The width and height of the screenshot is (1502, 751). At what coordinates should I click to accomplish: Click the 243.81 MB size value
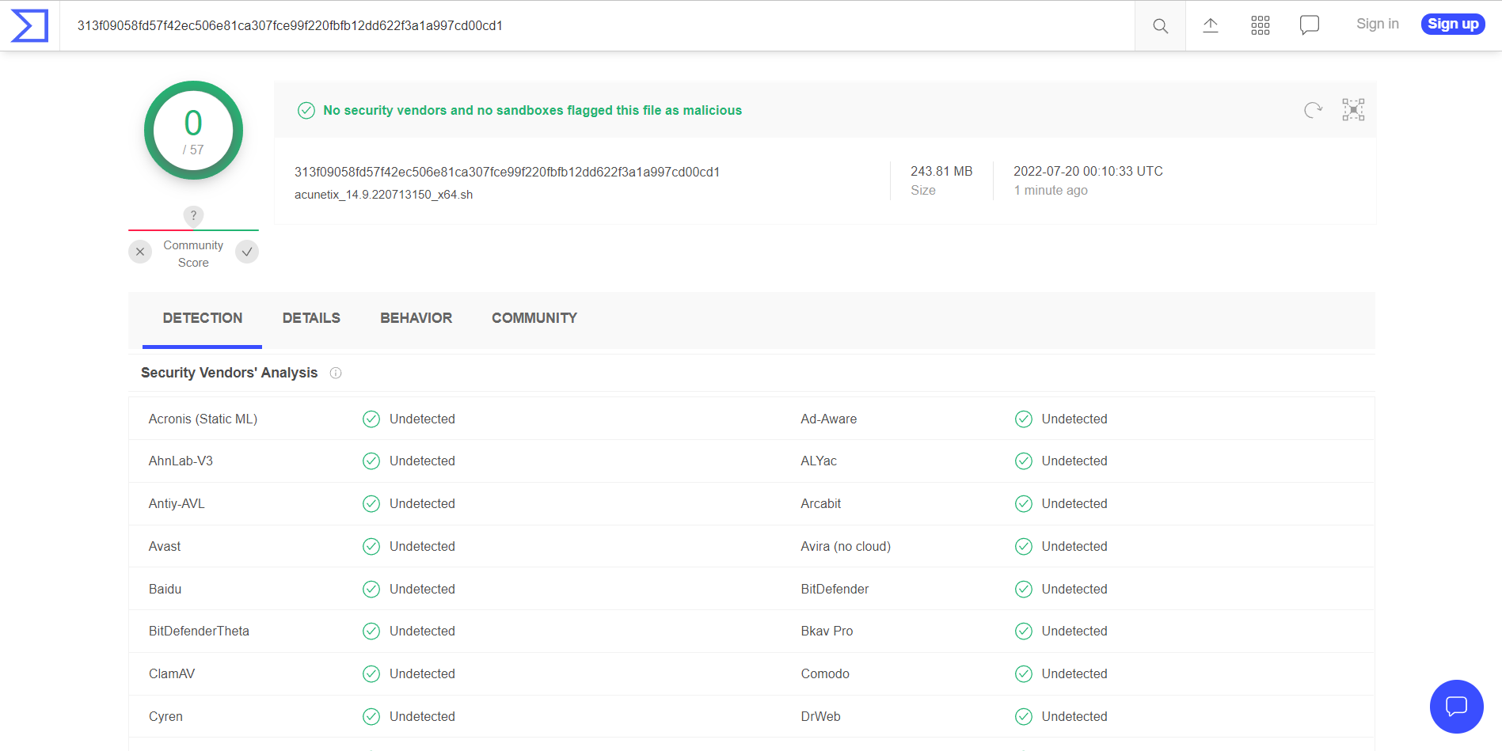[x=941, y=171]
